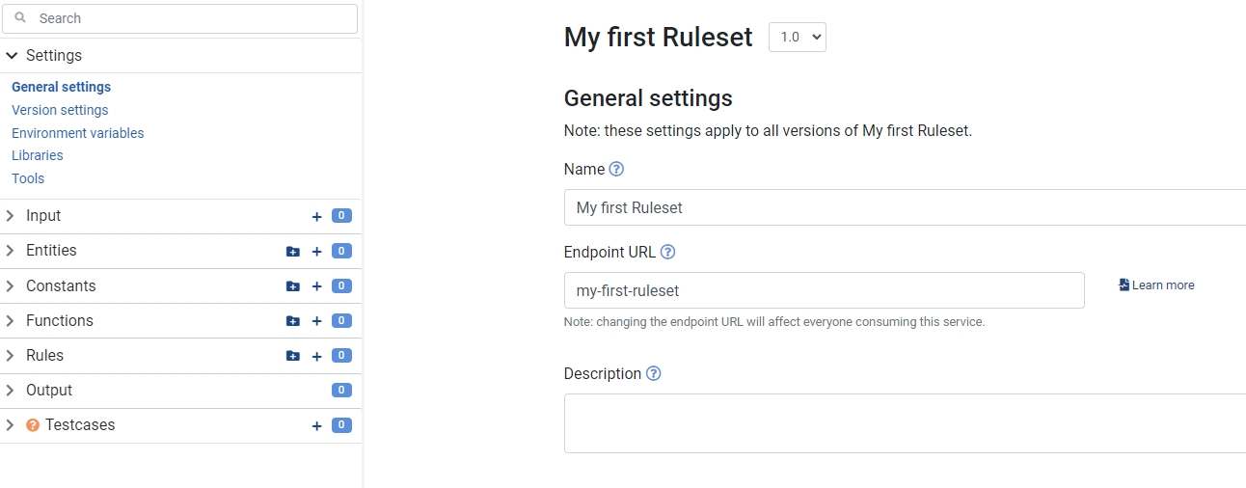Click into the Description text box
The width and height of the screenshot is (1246, 488).
pos(904,423)
